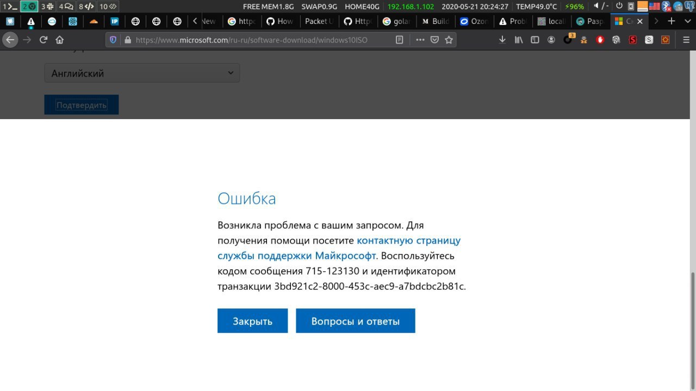Image resolution: width=696 pixels, height=391 pixels.
Task: Switch to workspace 3 Slack
Action: pos(47,7)
